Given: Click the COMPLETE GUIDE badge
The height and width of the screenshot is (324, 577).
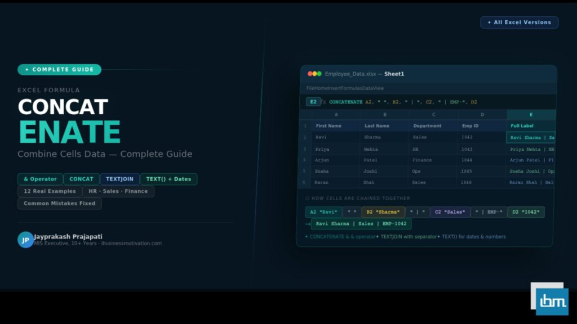Looking at the screenshot, I should [59, 69].
